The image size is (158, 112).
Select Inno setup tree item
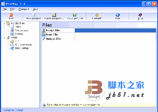[x=22, y=48]
